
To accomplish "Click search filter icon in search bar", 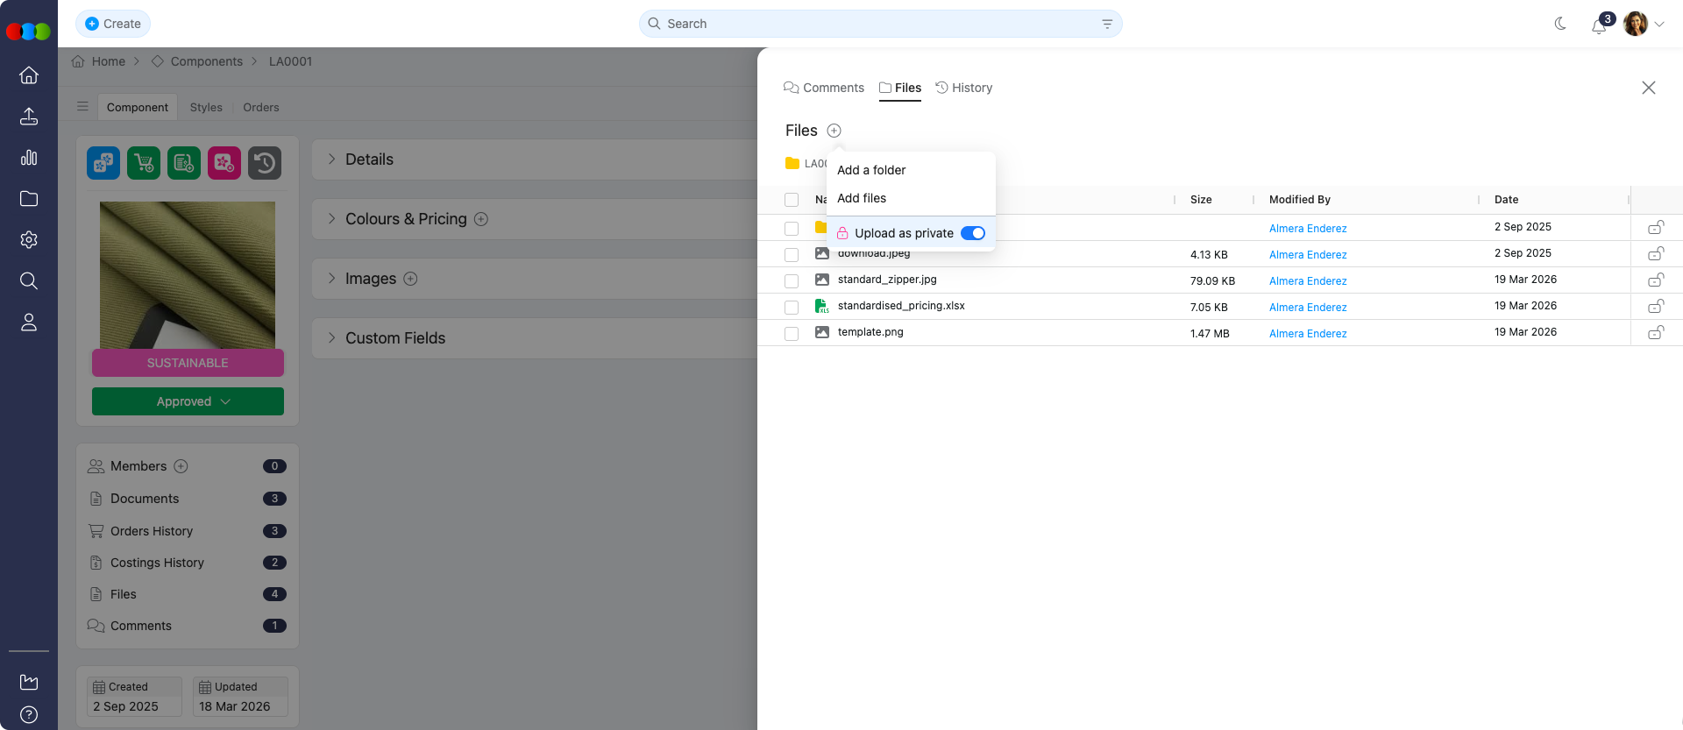I will point(1107,24).
